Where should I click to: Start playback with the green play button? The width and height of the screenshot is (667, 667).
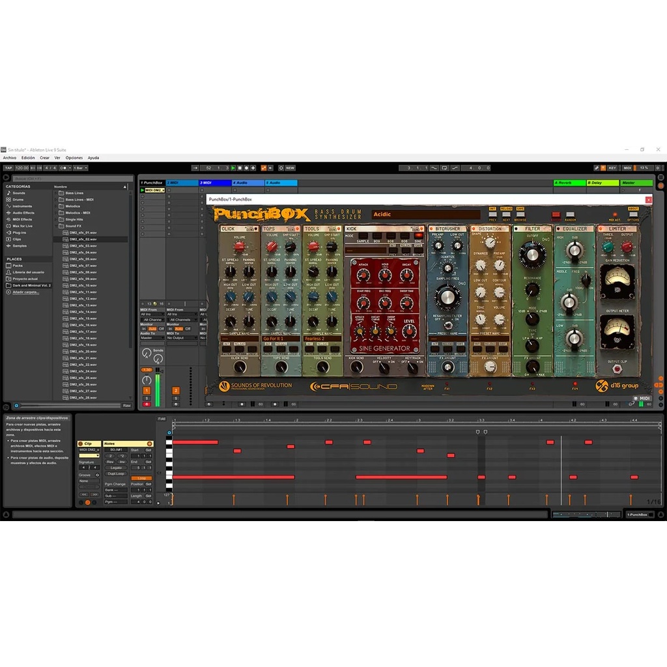tap(233, 168)
